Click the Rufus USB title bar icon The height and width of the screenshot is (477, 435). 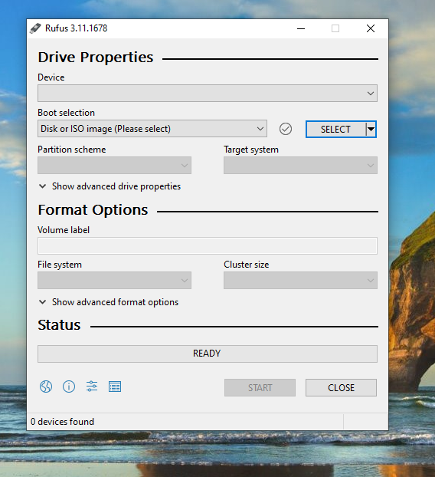pyautogui.click(x=35, y=28)
